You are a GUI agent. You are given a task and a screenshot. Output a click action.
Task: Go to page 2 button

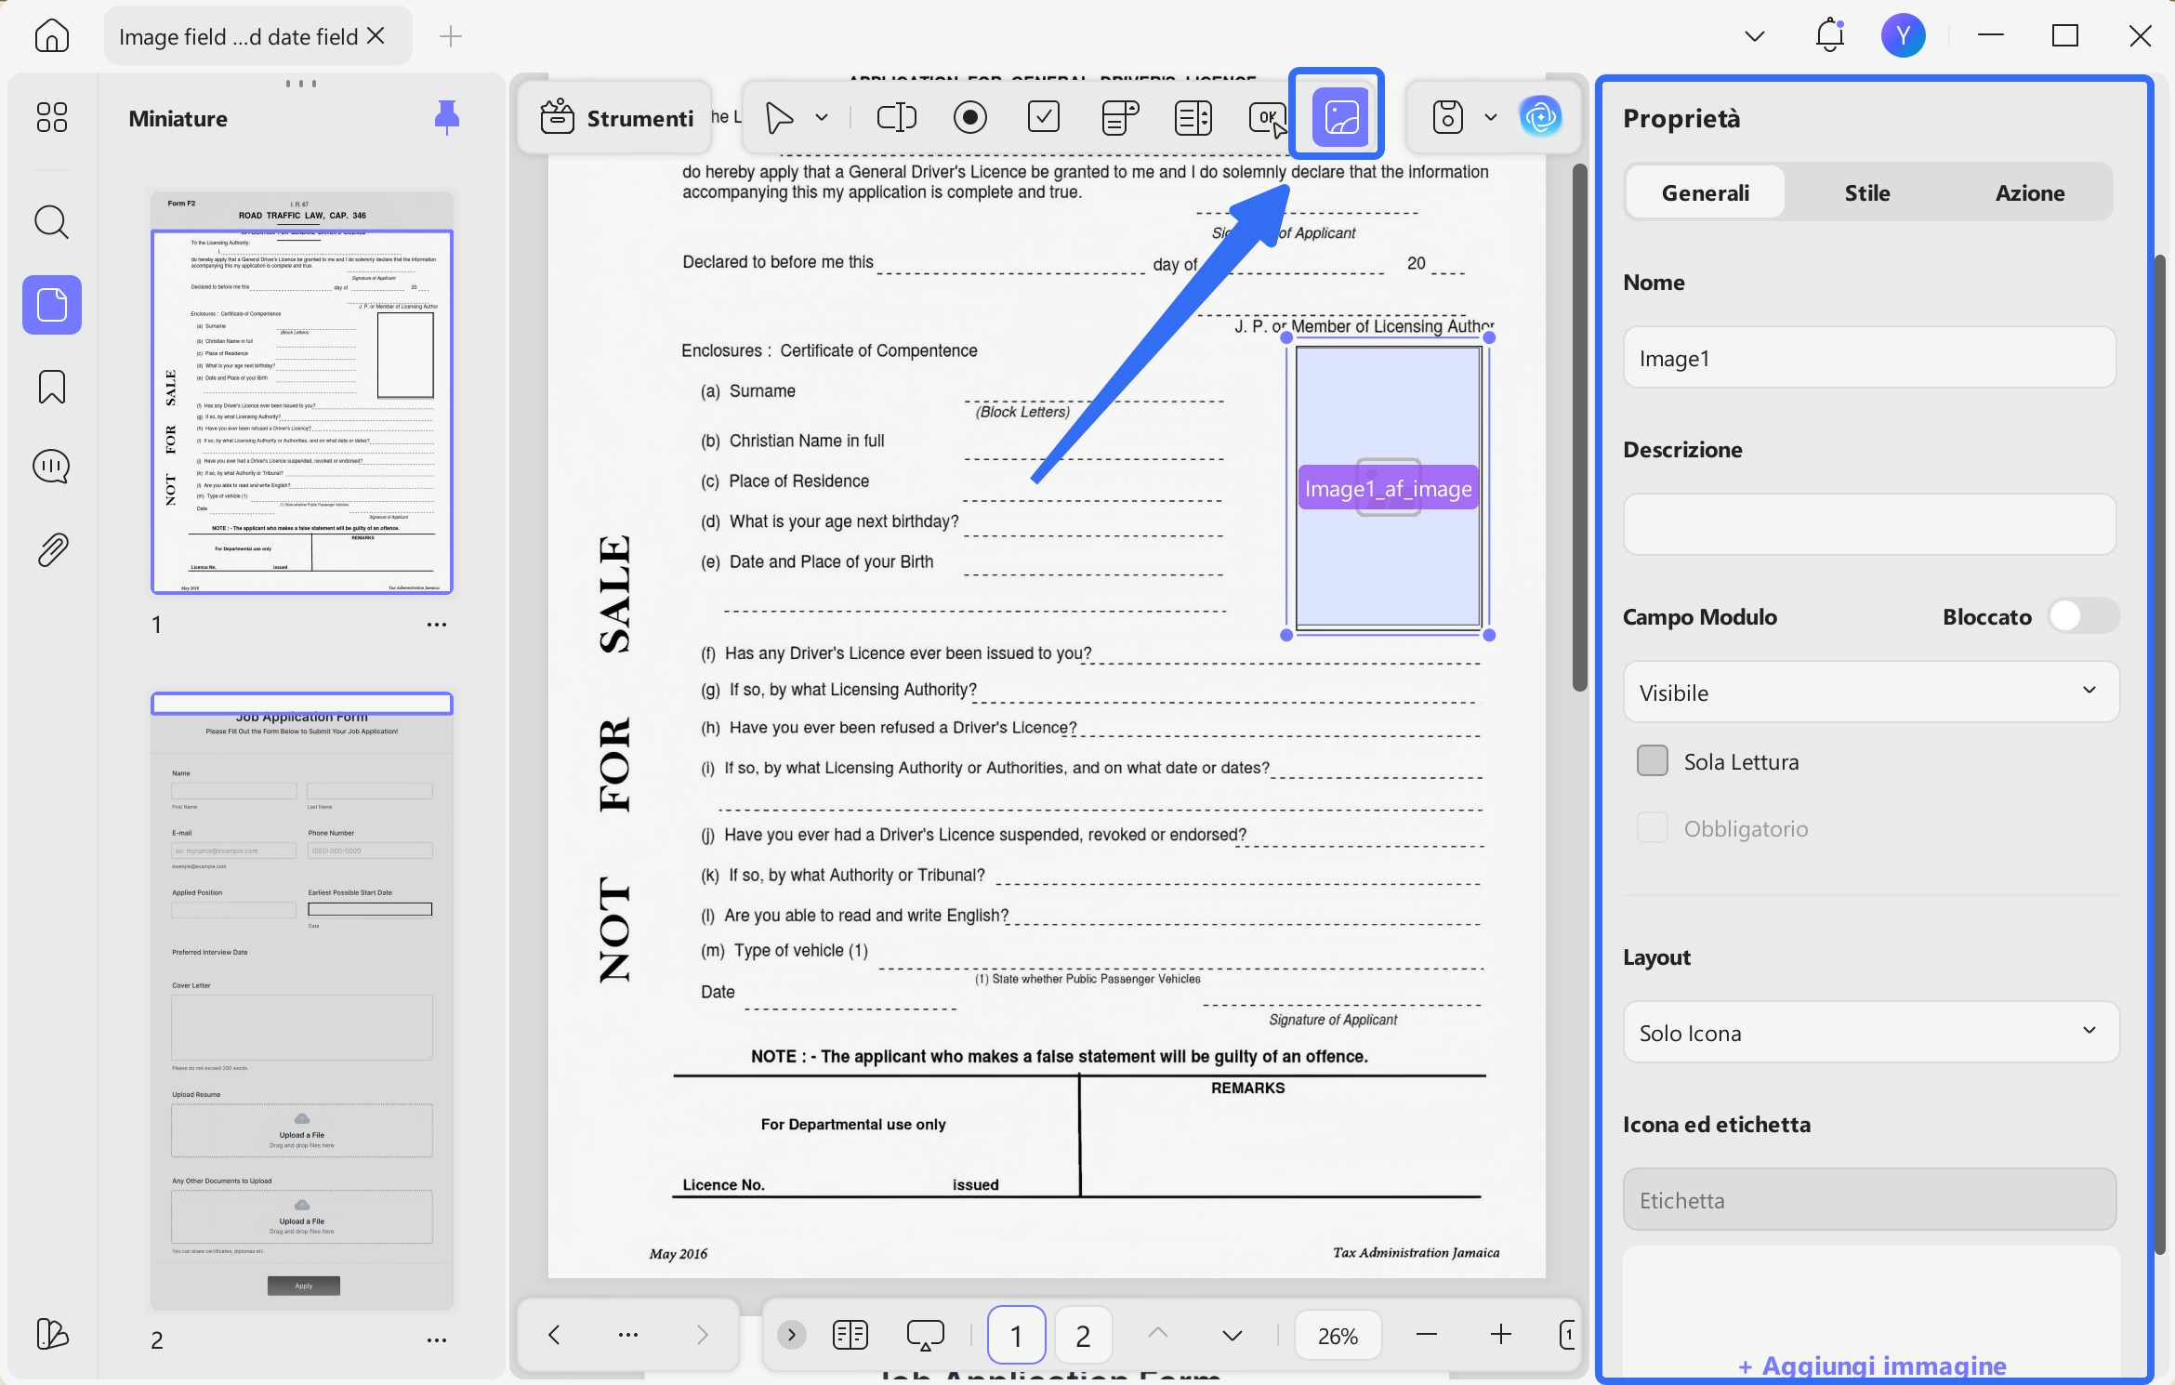coord(1083,1336)
